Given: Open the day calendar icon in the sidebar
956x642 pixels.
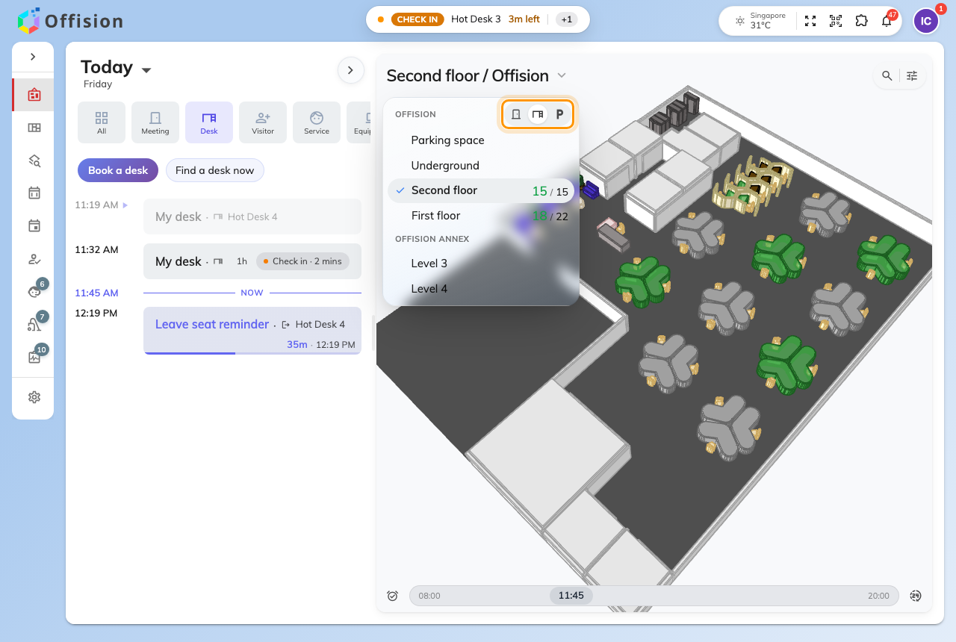Looking at the screenshot, I should pyautogui.click(x=34, y=225).
